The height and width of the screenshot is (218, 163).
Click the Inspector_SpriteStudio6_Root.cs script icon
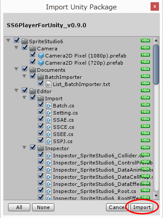(x=49, y=191)
